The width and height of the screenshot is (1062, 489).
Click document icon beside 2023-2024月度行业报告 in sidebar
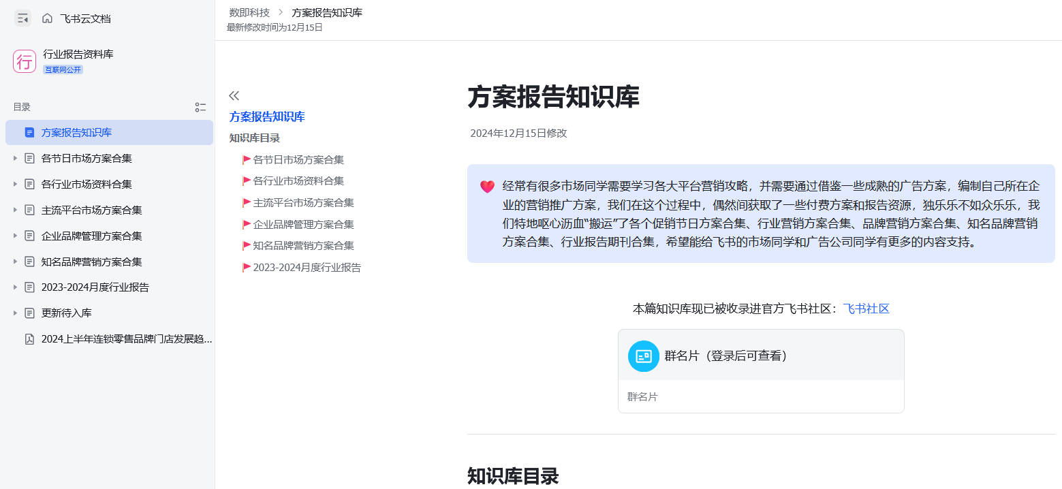[x=29, y=287]
